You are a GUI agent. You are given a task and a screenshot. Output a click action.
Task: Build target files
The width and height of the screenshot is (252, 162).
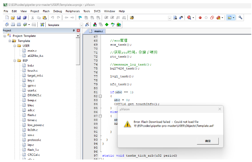pos(13,25)
